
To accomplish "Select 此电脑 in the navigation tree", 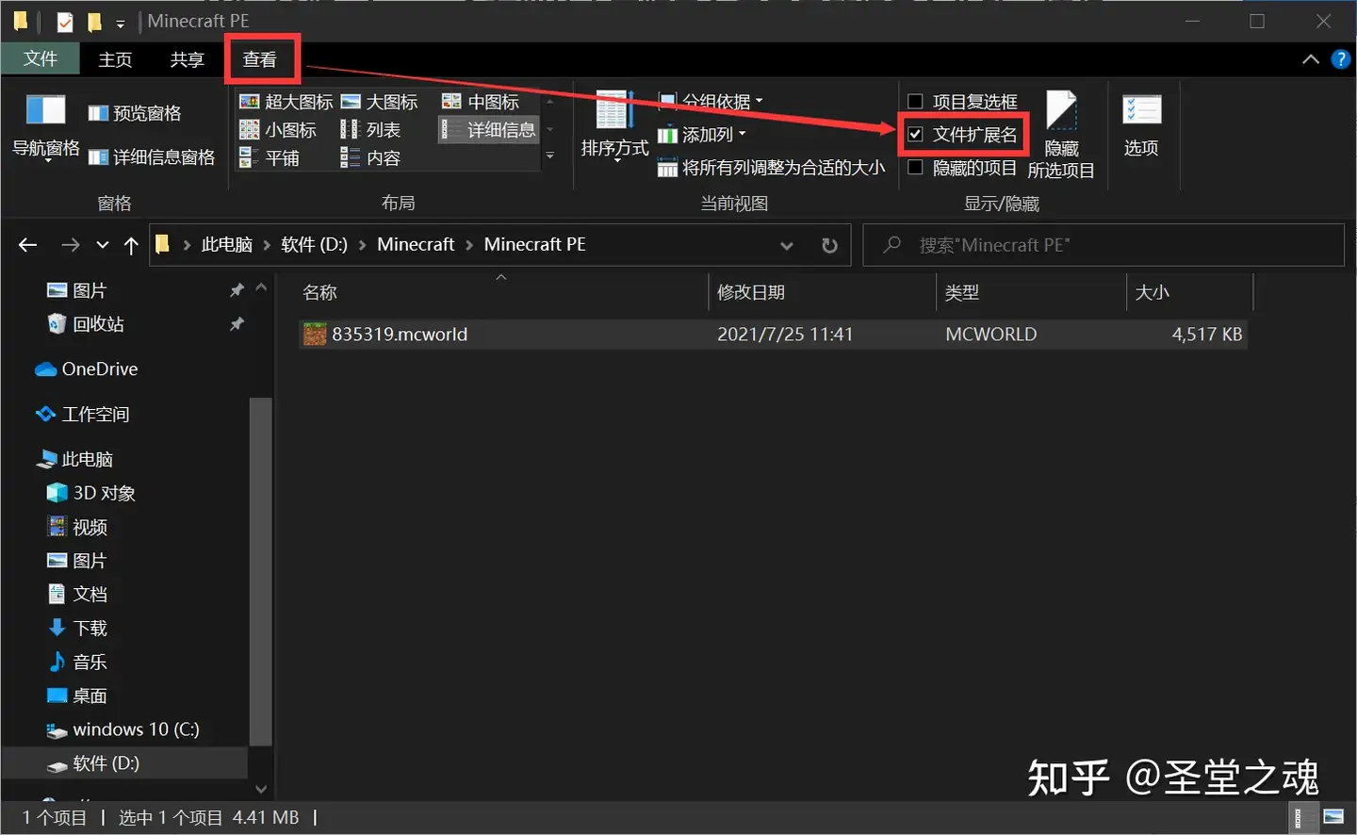I will pos(74,460).
